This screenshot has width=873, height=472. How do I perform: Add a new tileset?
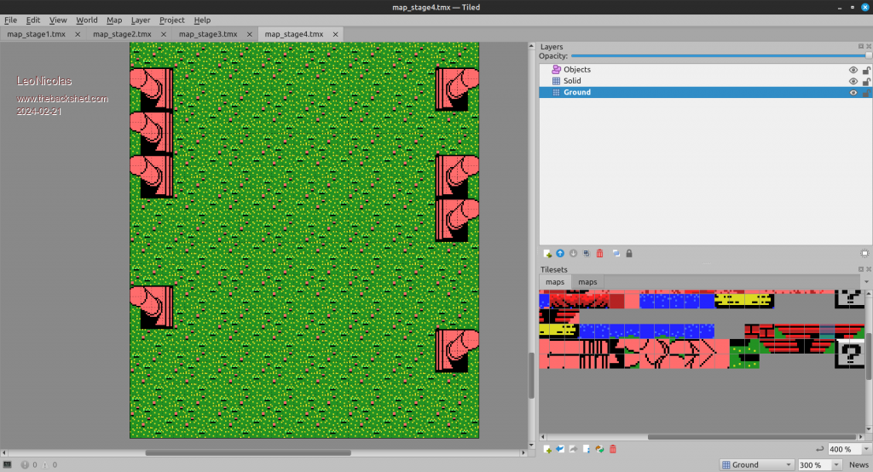pos(546,449)
